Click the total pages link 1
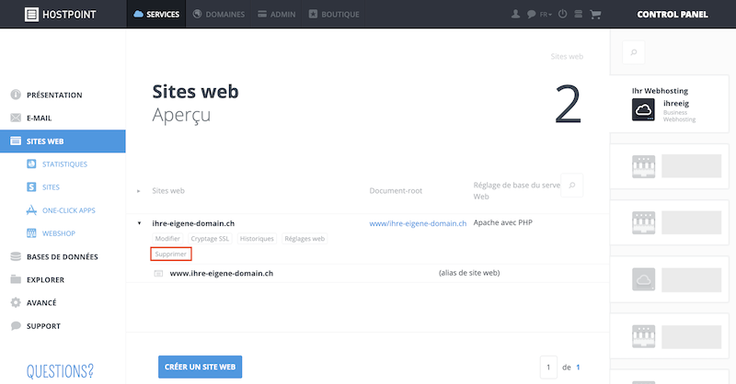 tap(579, 367)
